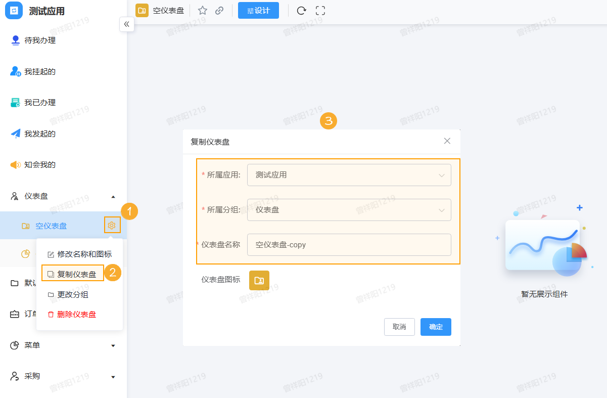This screenshot has width=607, height=398.
Task: Click the fullscreen icon in the toolbar
Action: 320,10
